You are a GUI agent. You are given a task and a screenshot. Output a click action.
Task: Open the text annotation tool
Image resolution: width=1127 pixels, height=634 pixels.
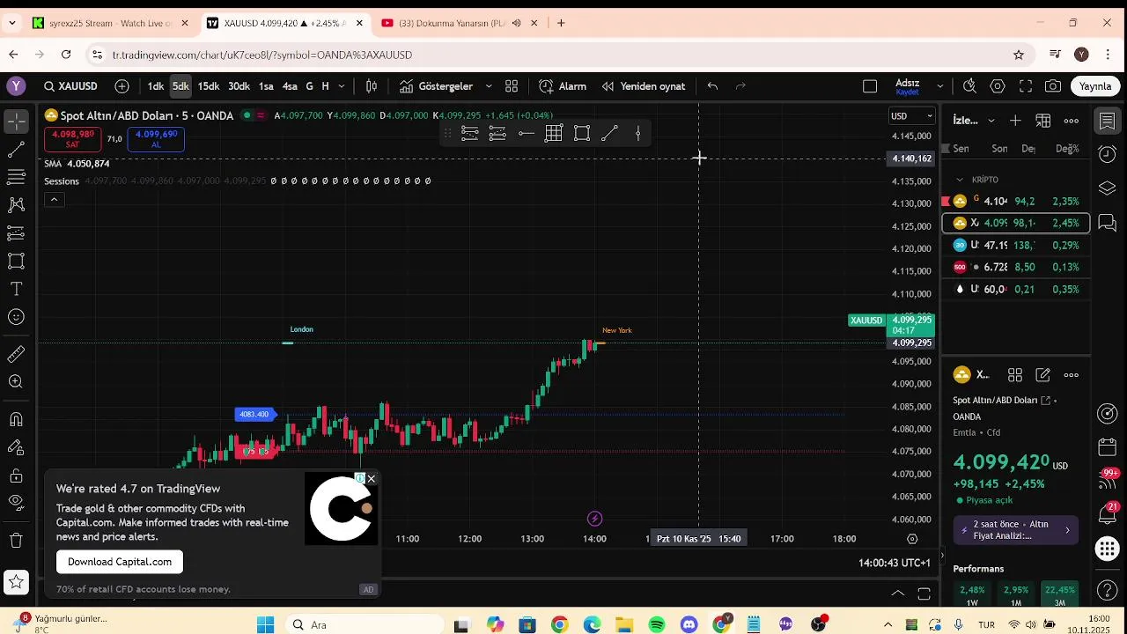(x=16, y=289)
